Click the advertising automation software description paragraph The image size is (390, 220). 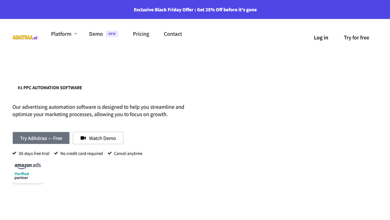(98, 111)
